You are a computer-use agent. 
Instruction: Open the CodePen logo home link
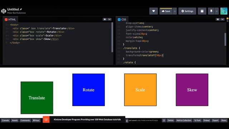tap(4, 11)
